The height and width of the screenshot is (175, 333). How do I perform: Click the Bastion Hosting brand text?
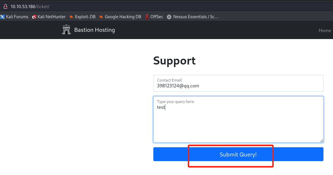pyautogui.click(x=94, y=30)
